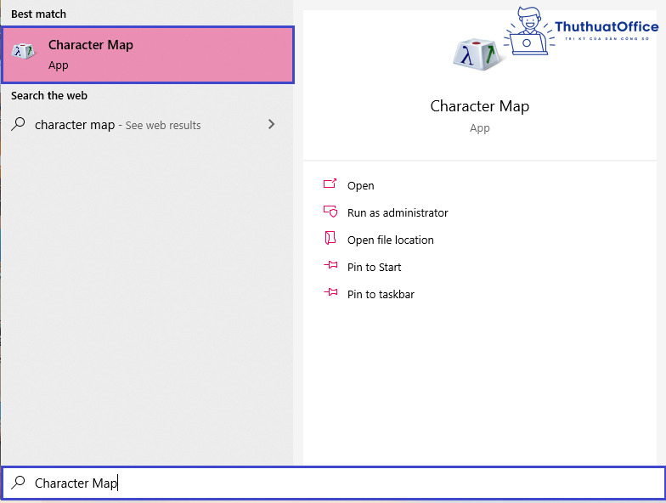
Task: Click the Character Map title in preview pane
Action: coord(479,106)
